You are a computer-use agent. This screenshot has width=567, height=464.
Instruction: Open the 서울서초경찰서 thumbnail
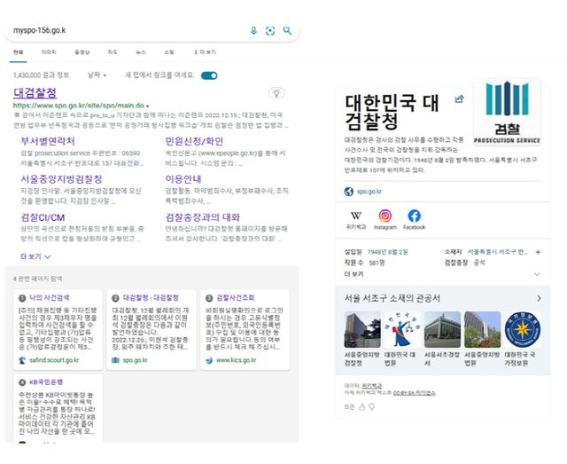(442, 330)
